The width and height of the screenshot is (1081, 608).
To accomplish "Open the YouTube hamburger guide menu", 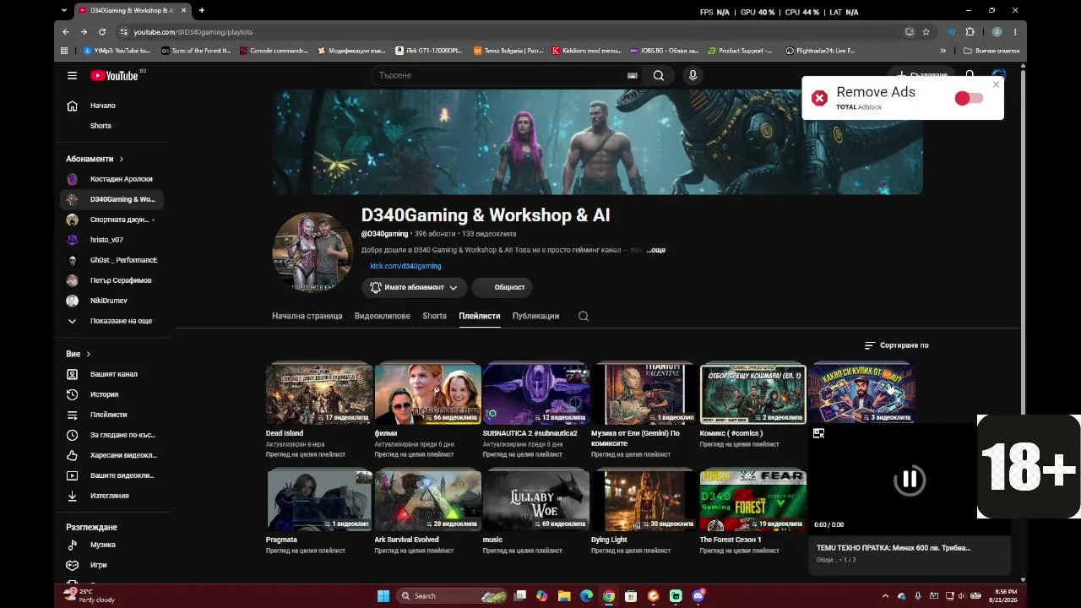I will tap(72, 75).
